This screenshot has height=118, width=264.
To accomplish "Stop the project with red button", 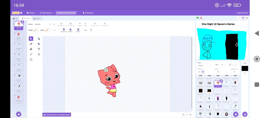I will [x=201, y=18].
